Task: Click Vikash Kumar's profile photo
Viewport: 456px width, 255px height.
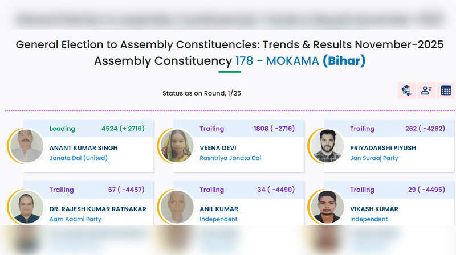Action: 327,207
